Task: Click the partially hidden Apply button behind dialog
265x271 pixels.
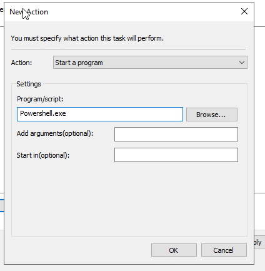Action: (x=259, y=242)
